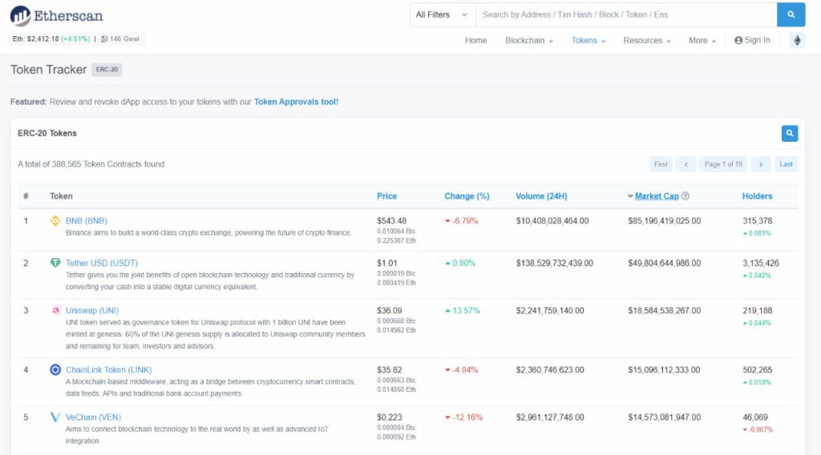Sort by Holders column header
Viewport: 821px width, 455px height.
point(757,196)
